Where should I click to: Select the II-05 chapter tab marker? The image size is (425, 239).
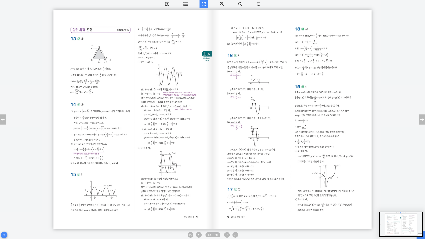207,54
